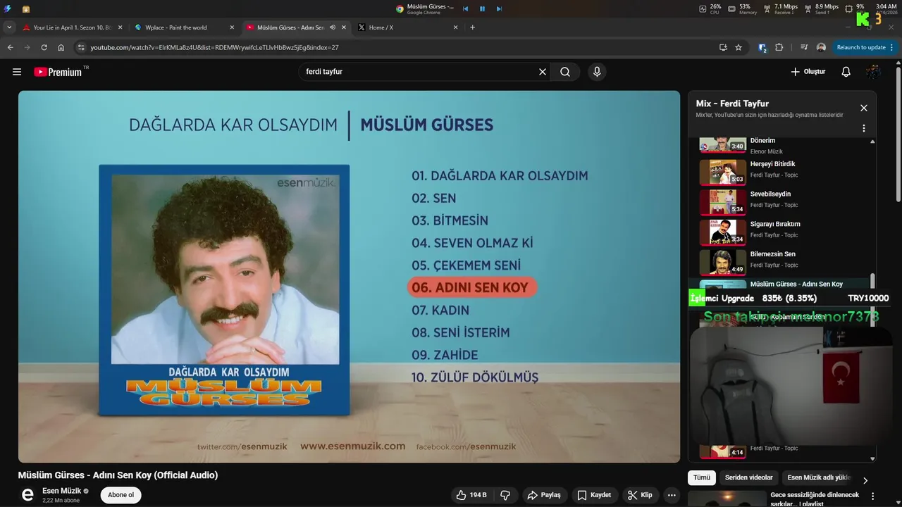Open Esen Müzik channel avatar

[x=27, y=495]
